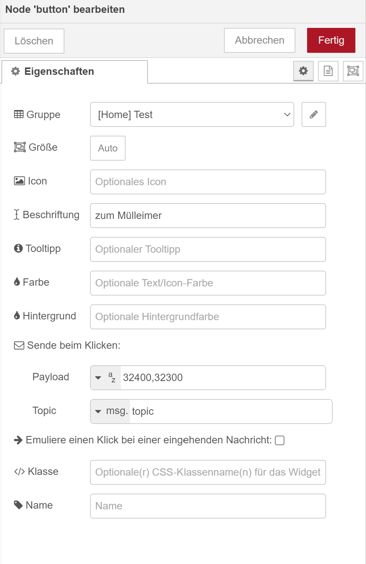Open node settings gear icon
The width and height of the screenshot is (366, 564).
click(x=303, y=71)
